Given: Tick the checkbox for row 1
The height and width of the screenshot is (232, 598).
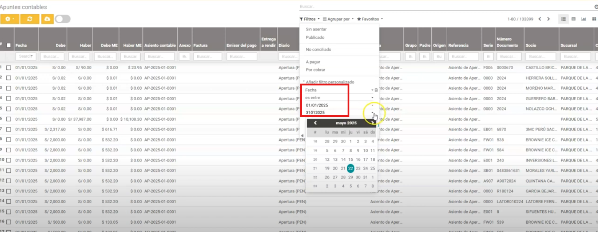Looking at the screenshot, I should tap(9, 68).
